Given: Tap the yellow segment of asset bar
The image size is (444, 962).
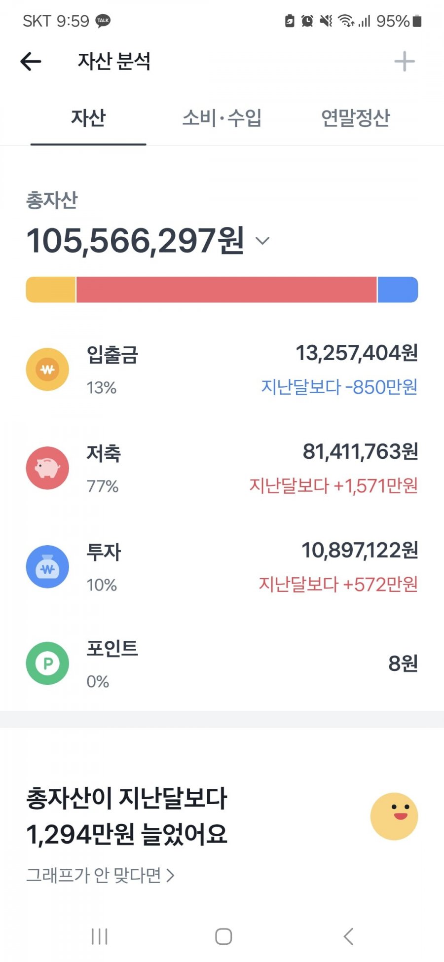Looking at the screenshot, I should 51,290.
